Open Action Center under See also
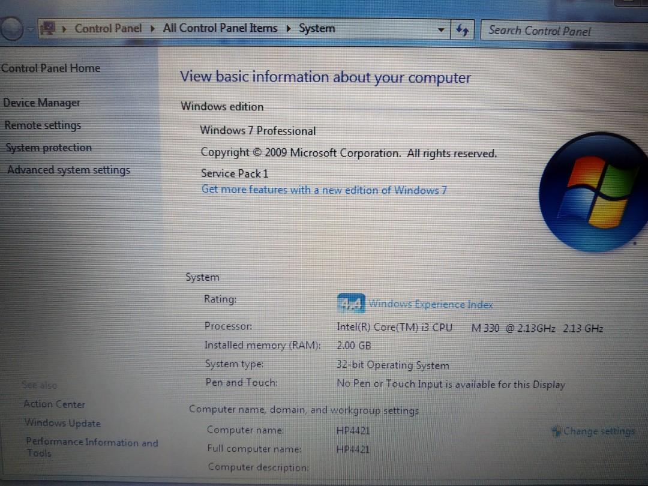 coord(54,404)
